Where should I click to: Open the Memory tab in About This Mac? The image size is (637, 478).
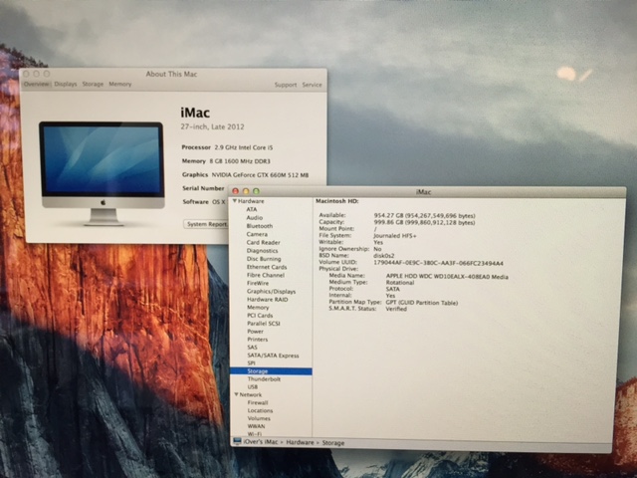pyautogui.click(x=119, y=84)
